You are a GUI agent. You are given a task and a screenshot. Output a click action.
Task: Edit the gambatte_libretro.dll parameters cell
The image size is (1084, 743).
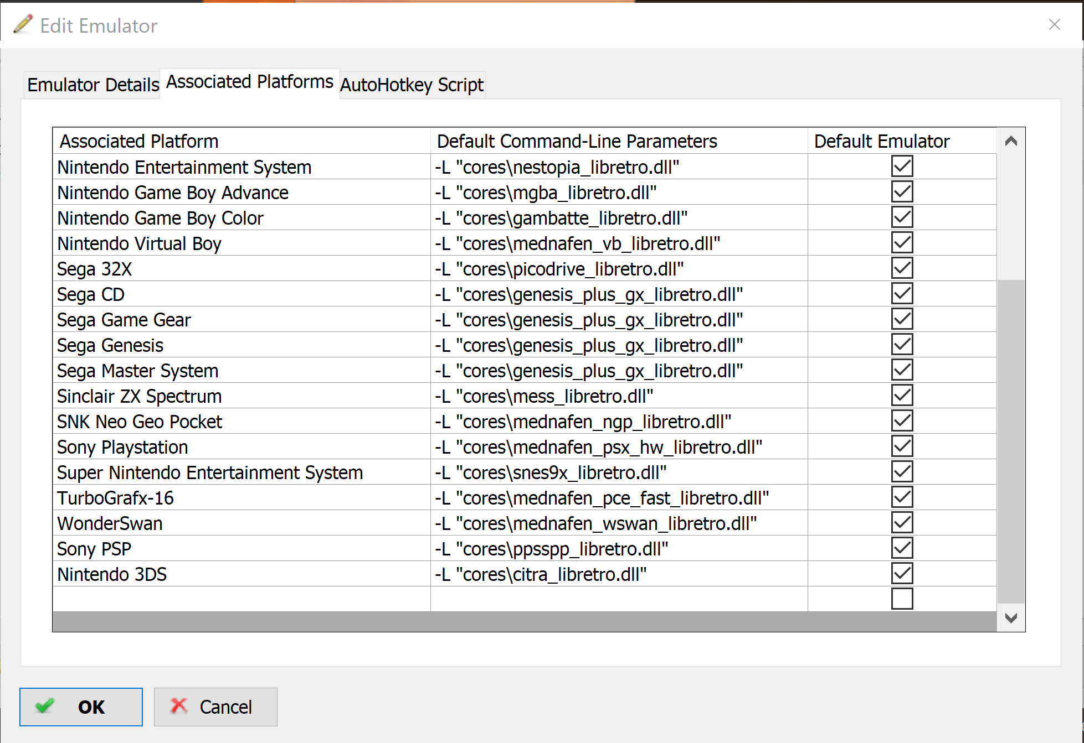click(619, 217)
